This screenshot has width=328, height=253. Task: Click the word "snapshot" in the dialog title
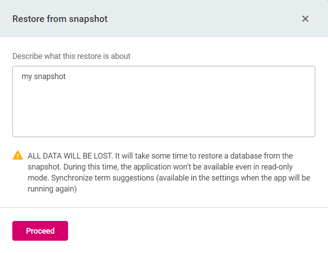coord(91,19)
